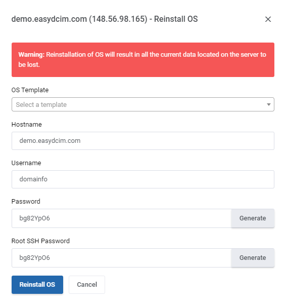Generate a new Root SSH Password
Image resolution: width=286 pixels, height=306 pixels.
coord(253,258)
